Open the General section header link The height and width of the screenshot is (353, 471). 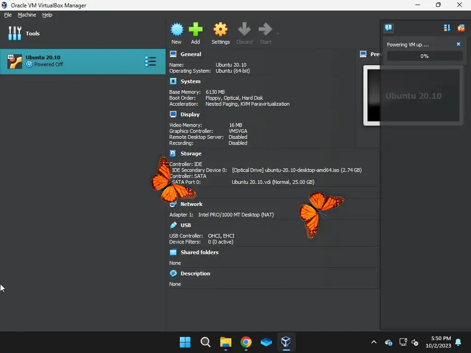click(x=191, y=54)
